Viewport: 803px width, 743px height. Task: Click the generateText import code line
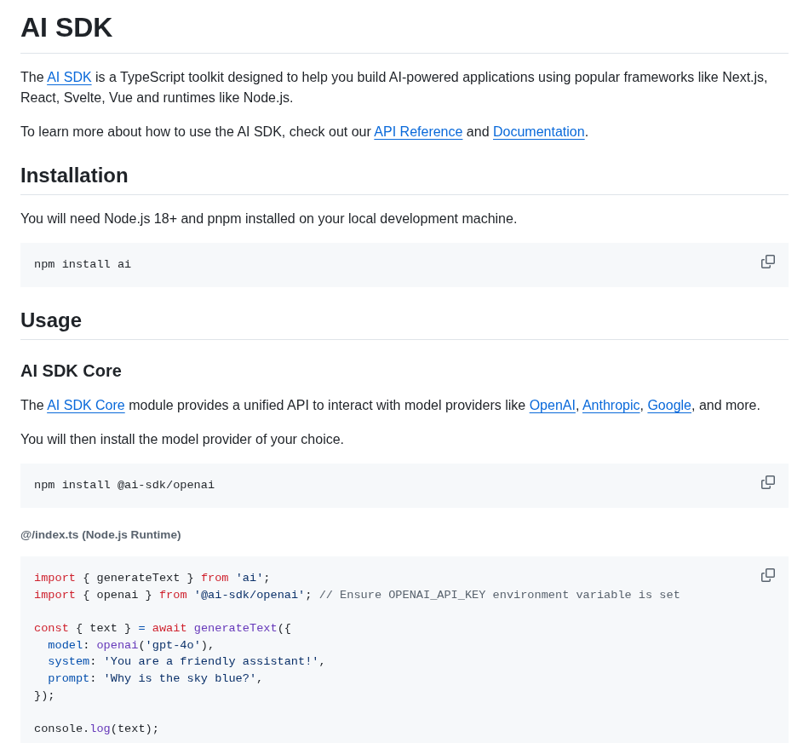pyautogui.click(x=152, y=578)
